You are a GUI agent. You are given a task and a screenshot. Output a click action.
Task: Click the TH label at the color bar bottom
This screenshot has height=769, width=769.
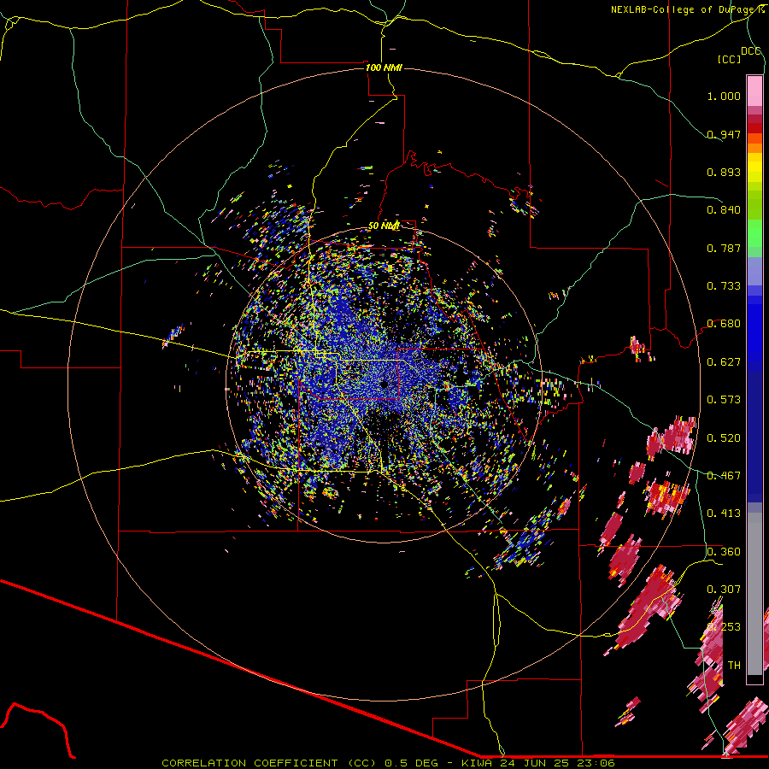[x=734, y=666]
